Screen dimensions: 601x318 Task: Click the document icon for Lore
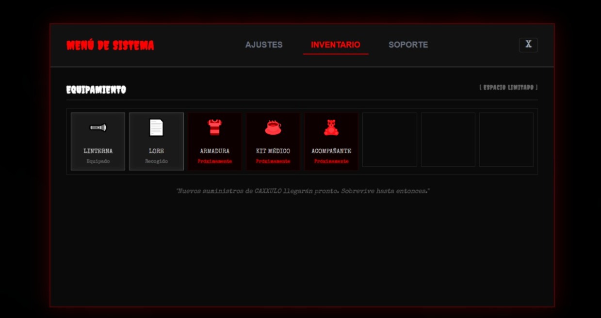tap(156, 127)
